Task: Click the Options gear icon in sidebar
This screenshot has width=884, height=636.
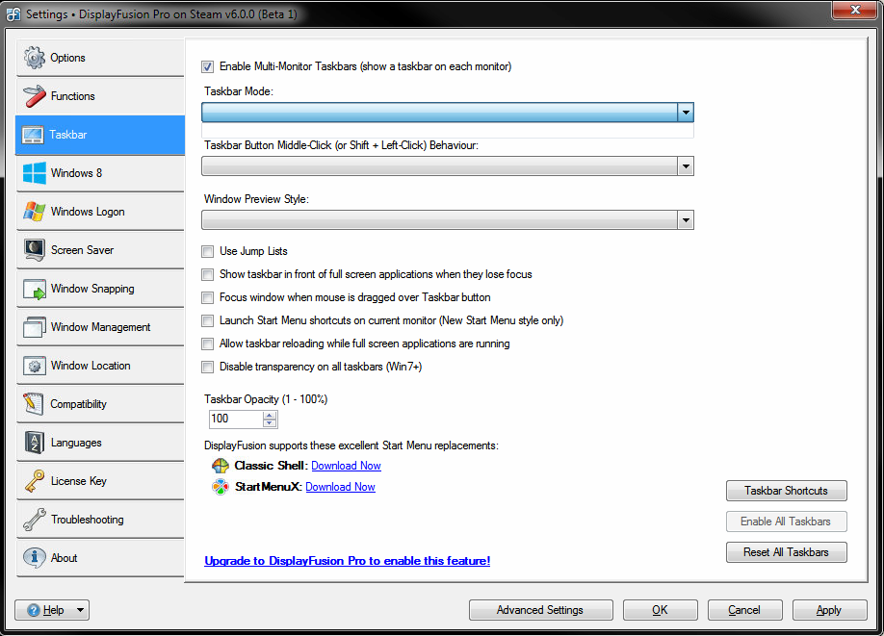Action: [35, 58]
